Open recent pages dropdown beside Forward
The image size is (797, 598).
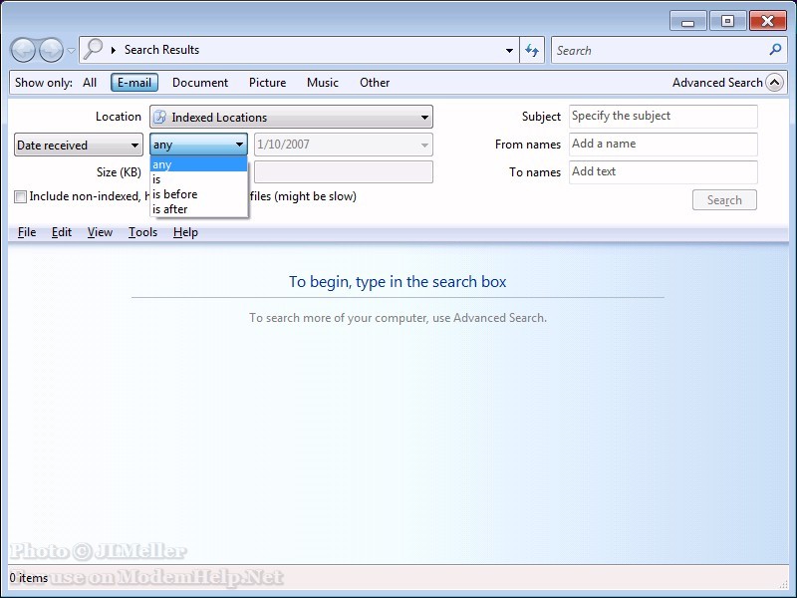point(71,51)
